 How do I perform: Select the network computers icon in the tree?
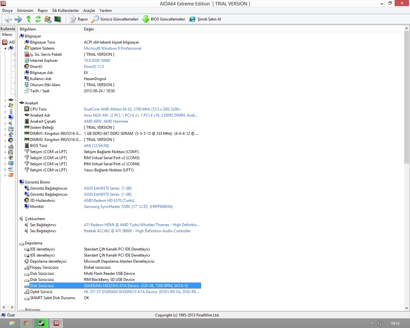(x=11, y=135)
